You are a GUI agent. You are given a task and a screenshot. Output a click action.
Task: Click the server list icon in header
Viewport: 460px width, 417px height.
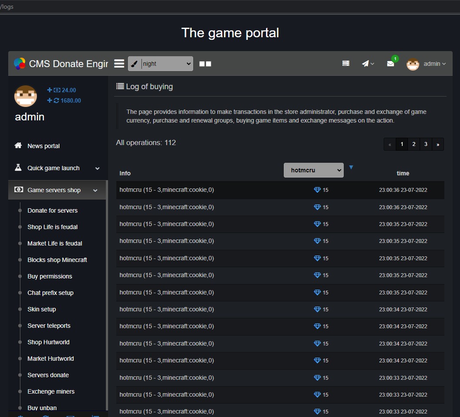346,63
